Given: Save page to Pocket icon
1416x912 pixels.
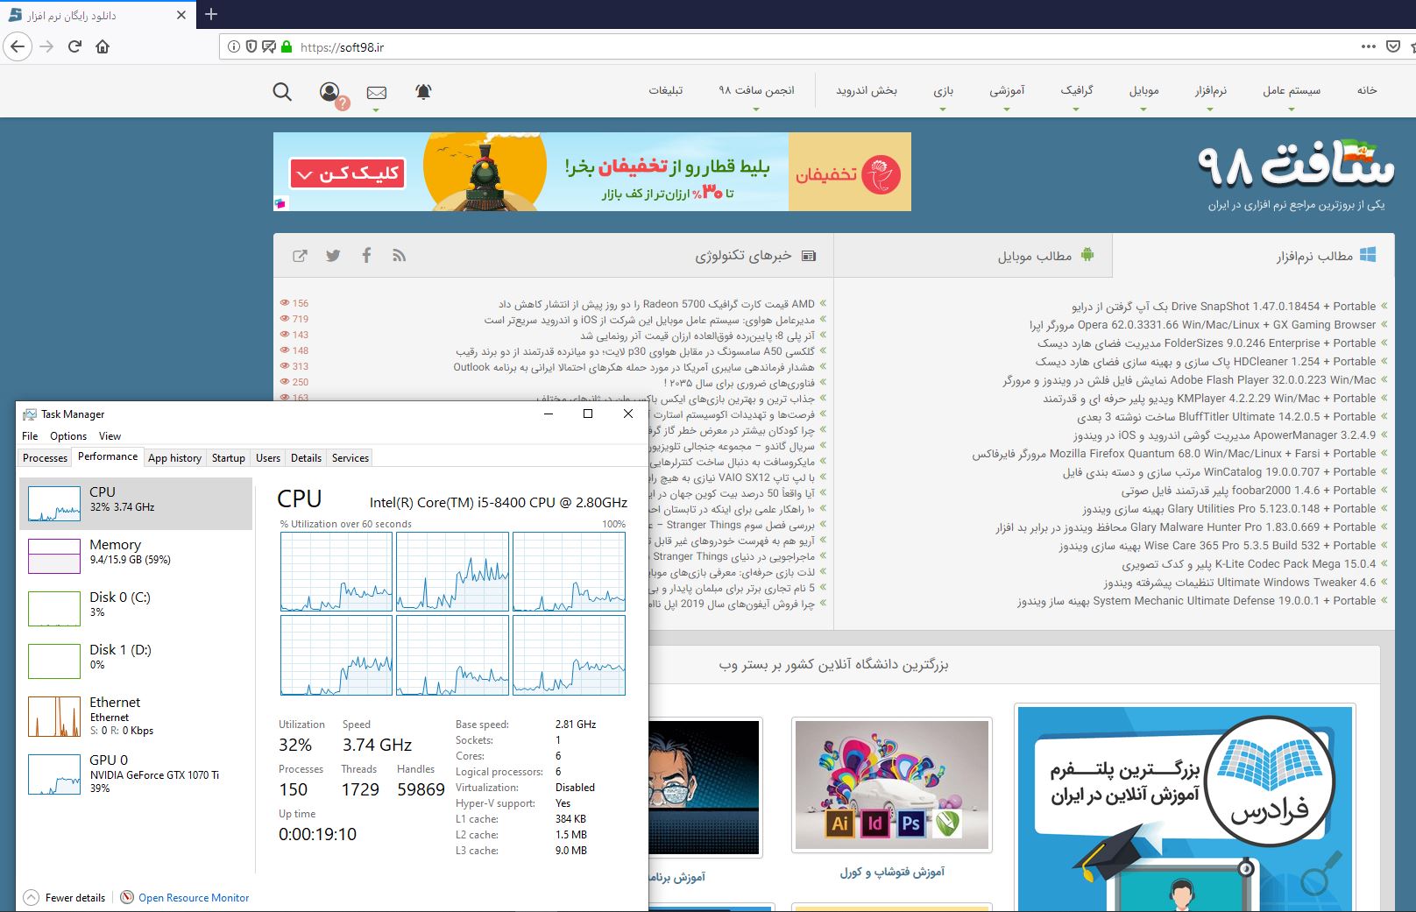Looking at the screenshot, I should click(1393, 46).
